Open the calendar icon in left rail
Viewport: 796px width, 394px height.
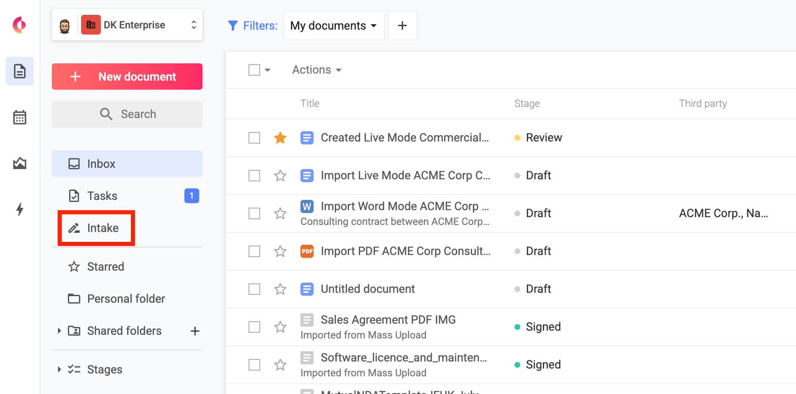(x=20, y=117)
